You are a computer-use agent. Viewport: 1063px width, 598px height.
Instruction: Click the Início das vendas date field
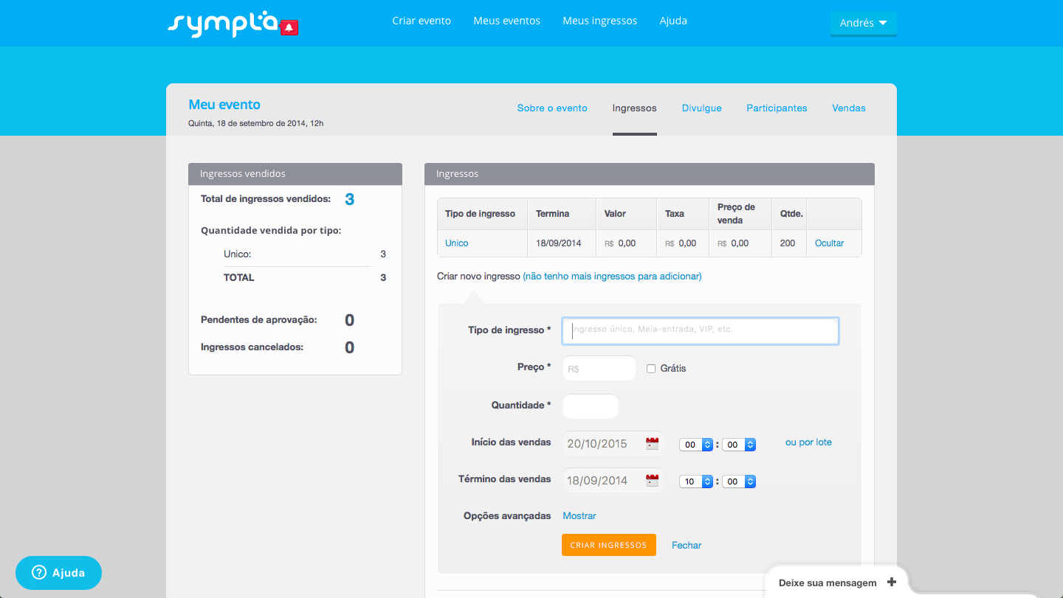(613, 444)
